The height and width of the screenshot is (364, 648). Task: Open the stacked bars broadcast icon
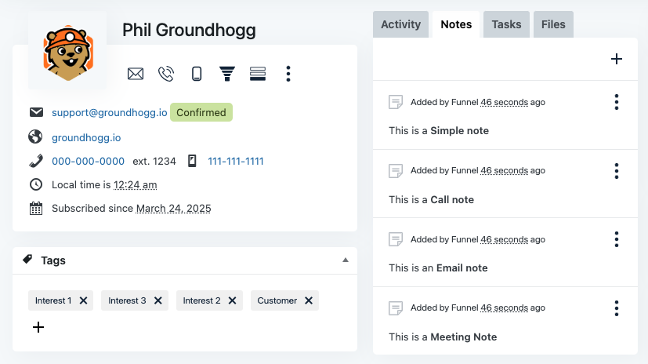pos(258,74)
